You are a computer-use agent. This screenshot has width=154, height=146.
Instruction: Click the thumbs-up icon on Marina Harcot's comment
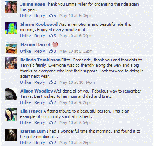[51, 51]
